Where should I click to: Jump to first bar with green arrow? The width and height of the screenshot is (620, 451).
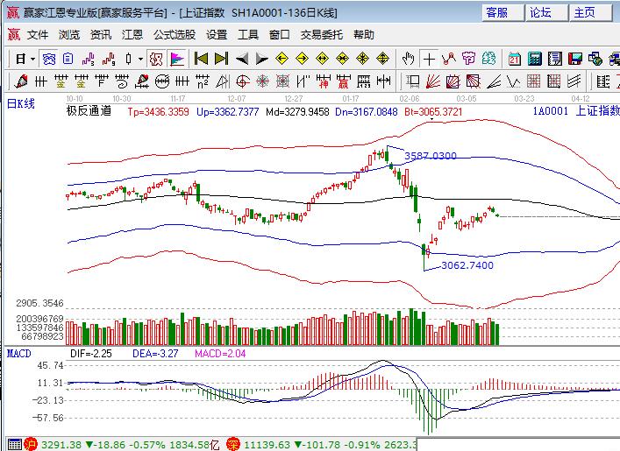[x=201, y=60]
